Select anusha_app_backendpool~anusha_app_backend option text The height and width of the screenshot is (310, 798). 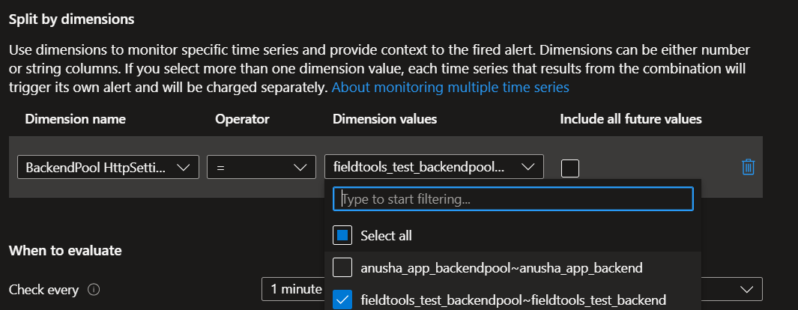click(501, 267)
